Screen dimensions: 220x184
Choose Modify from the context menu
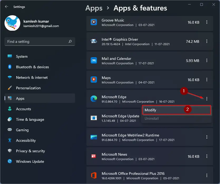coord(176,110)
